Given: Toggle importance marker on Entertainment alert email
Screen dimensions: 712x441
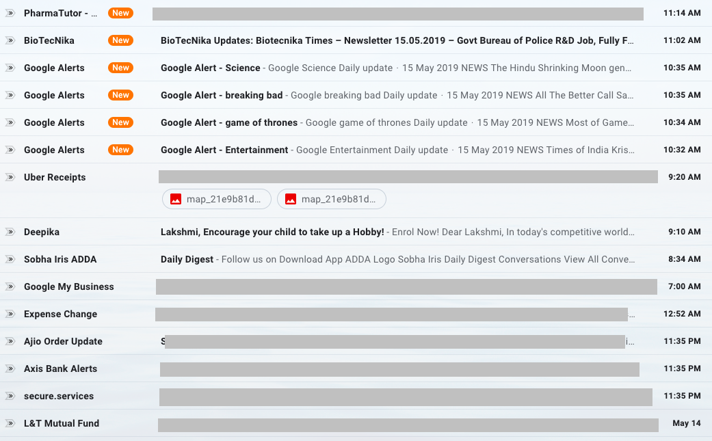Looking at the screenshot, I should (x=10, y=150).
